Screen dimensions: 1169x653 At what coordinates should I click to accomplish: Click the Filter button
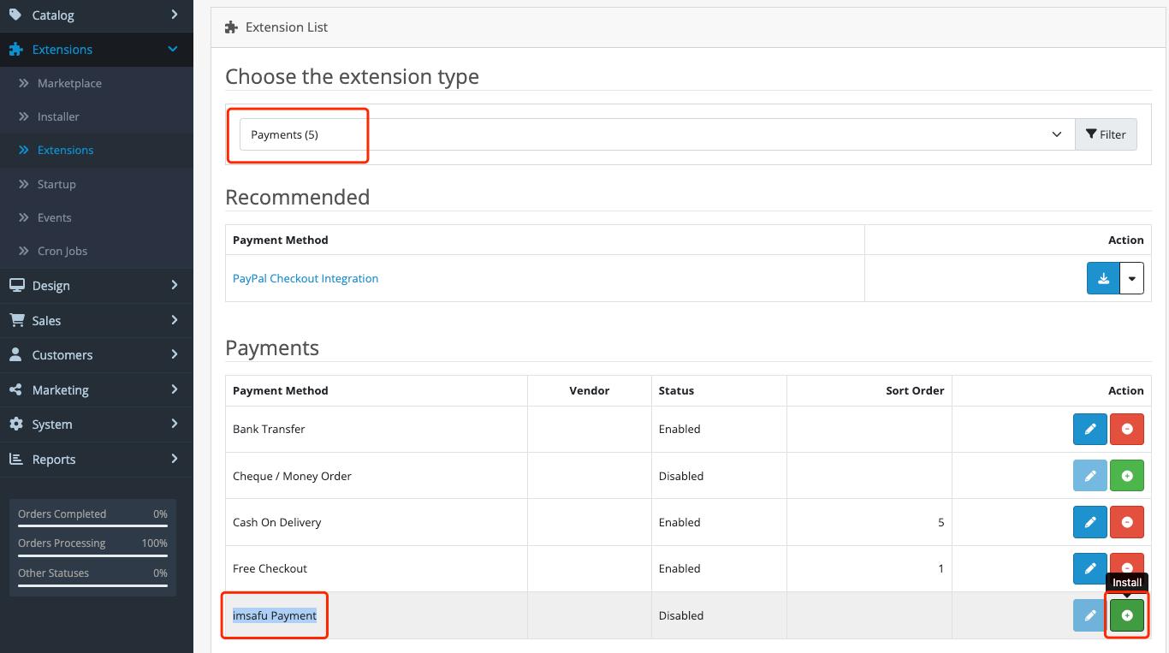[1107, 134]
